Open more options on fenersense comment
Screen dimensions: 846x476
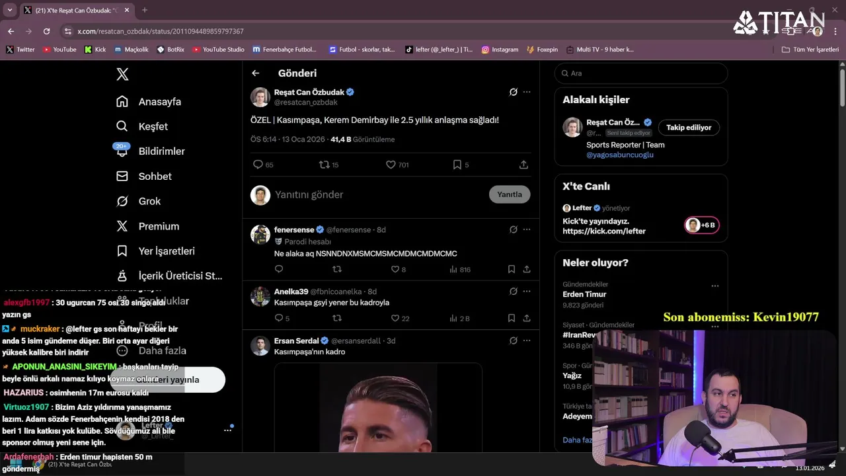click(x=527, y=229)
